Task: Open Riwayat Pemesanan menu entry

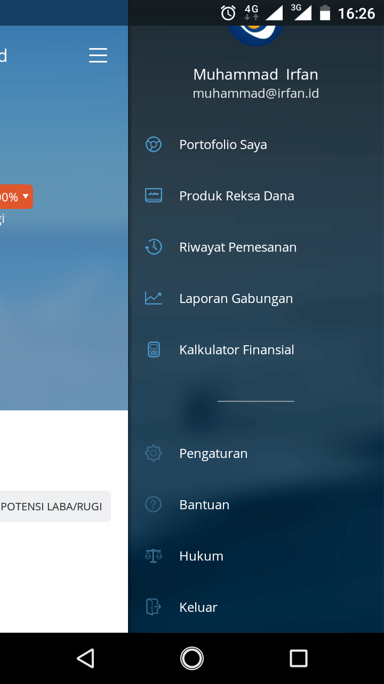Action: 237,247
